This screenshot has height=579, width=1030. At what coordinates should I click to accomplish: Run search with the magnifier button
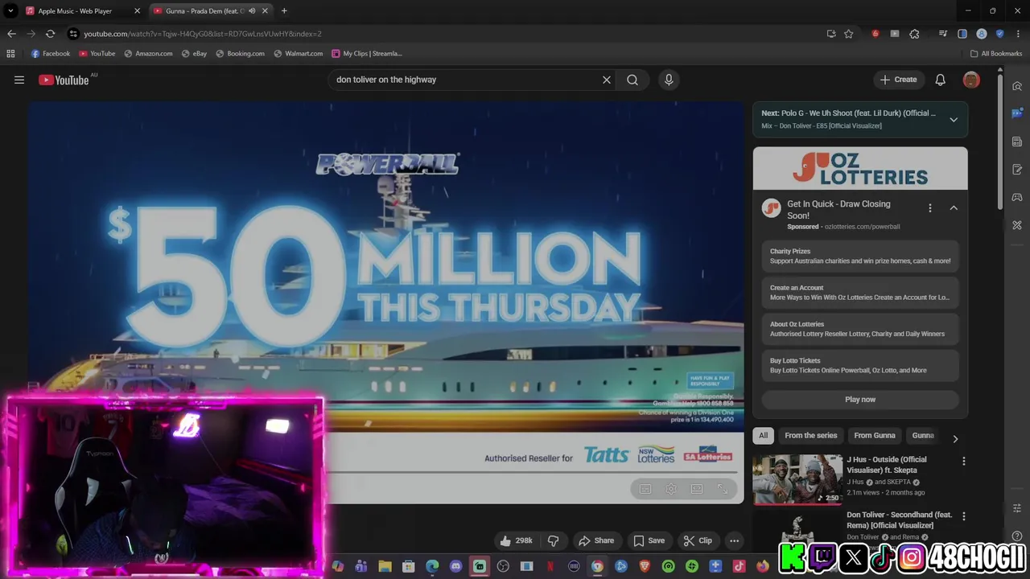(x=632, y=80)
